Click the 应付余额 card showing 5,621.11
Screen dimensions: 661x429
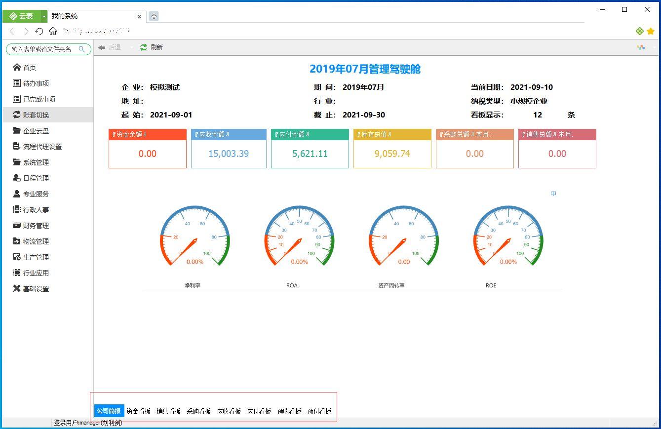click(310, 149)
